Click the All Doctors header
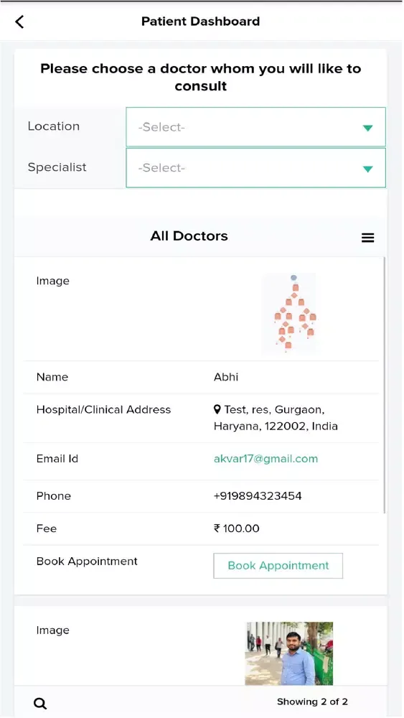 tap(189, 236)
